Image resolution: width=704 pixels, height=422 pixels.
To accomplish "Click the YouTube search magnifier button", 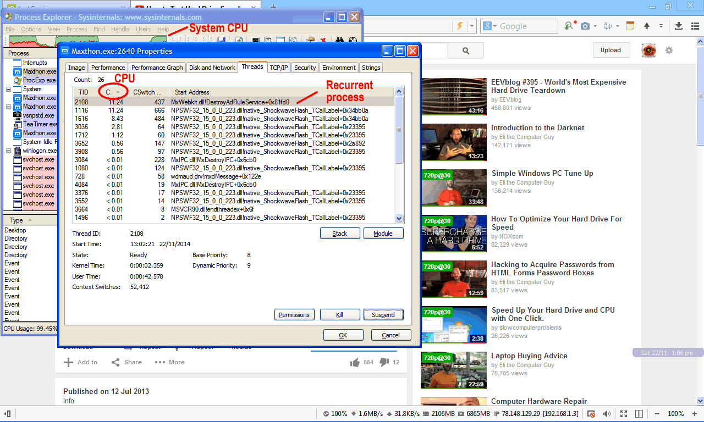I will tap(466, 51).
